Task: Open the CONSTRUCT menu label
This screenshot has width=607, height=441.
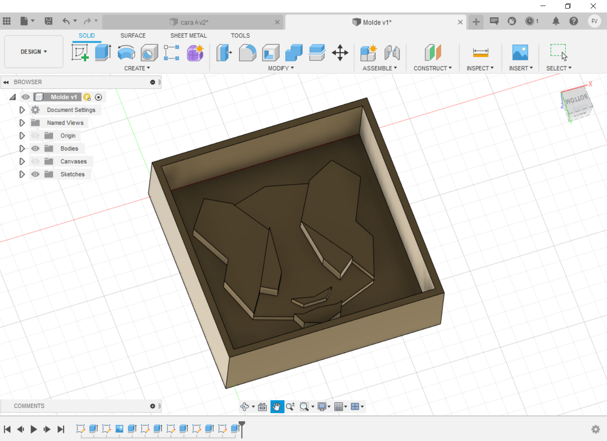Action: point(432,68)
